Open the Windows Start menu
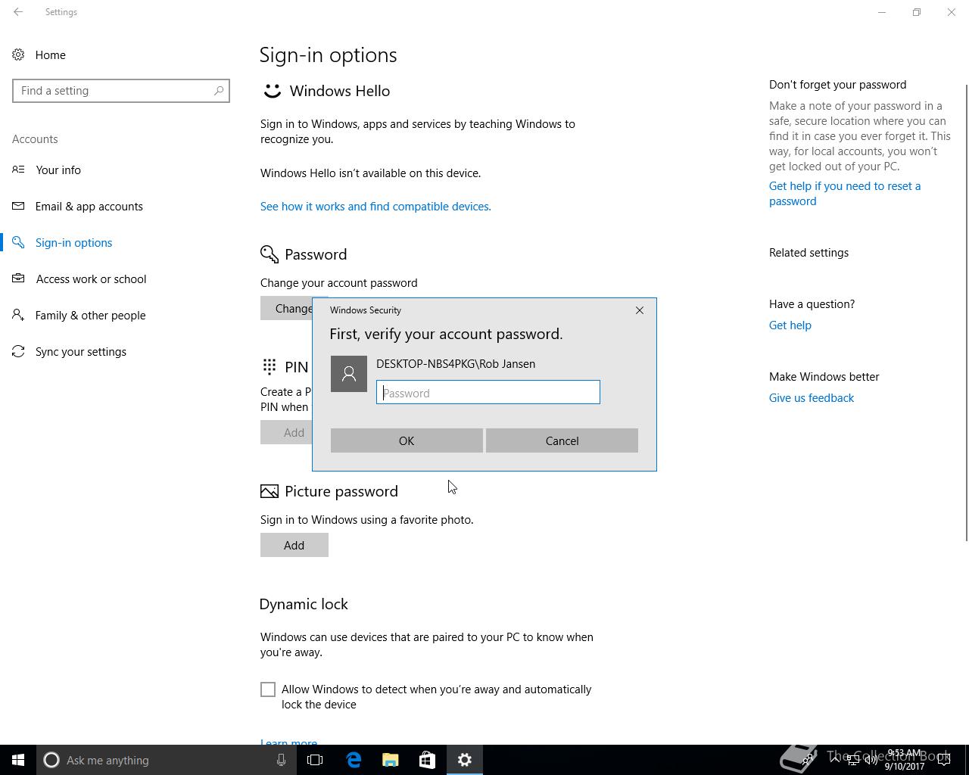The width and height of the screenshot is (969, 775). [18, 760]
